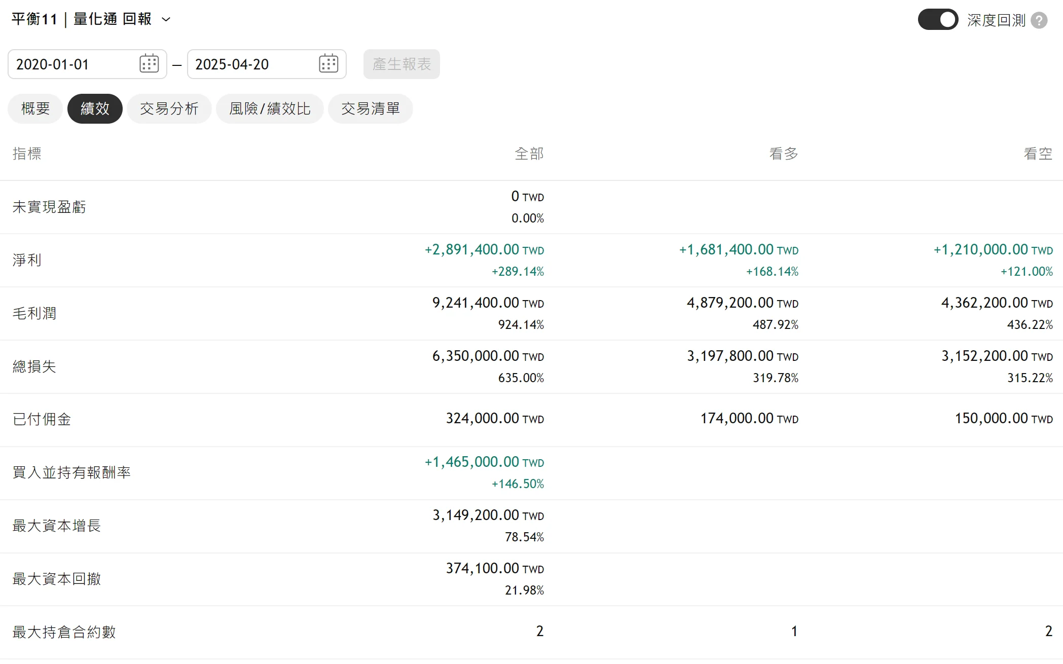Open the 交易分析 tab
Image resolution: width=1063 pixels, height=664 pixels.
click(169, 108)
